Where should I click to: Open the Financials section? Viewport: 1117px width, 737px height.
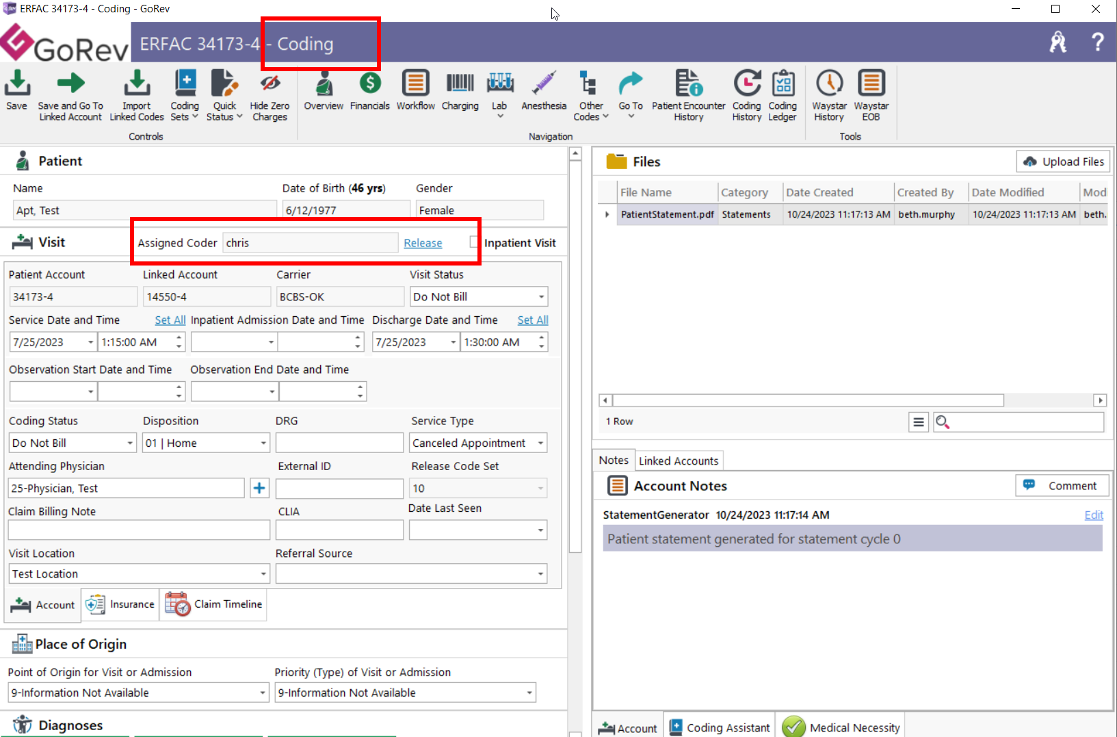[369, 90]
